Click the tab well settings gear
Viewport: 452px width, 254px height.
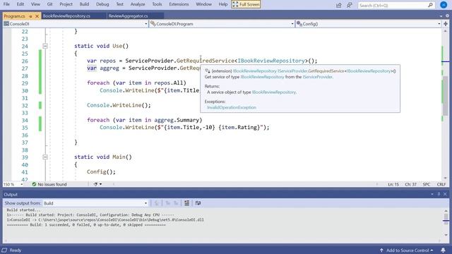click(447, 16)
